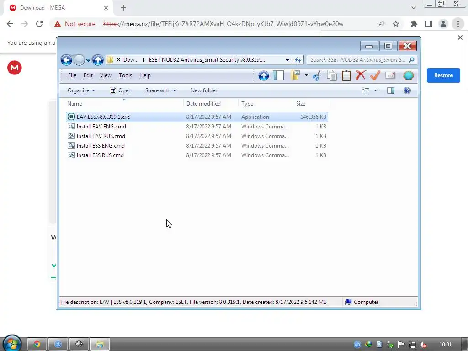The width and height of the screenshot is (468, 351).
Task: Click the New folder button
Action: (x=204, y=90)
